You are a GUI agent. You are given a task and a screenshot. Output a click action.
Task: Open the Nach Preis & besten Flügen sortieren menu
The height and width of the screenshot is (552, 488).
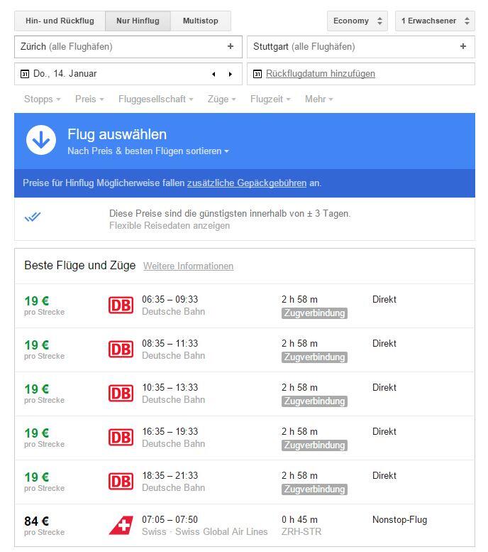coord(148,151)
